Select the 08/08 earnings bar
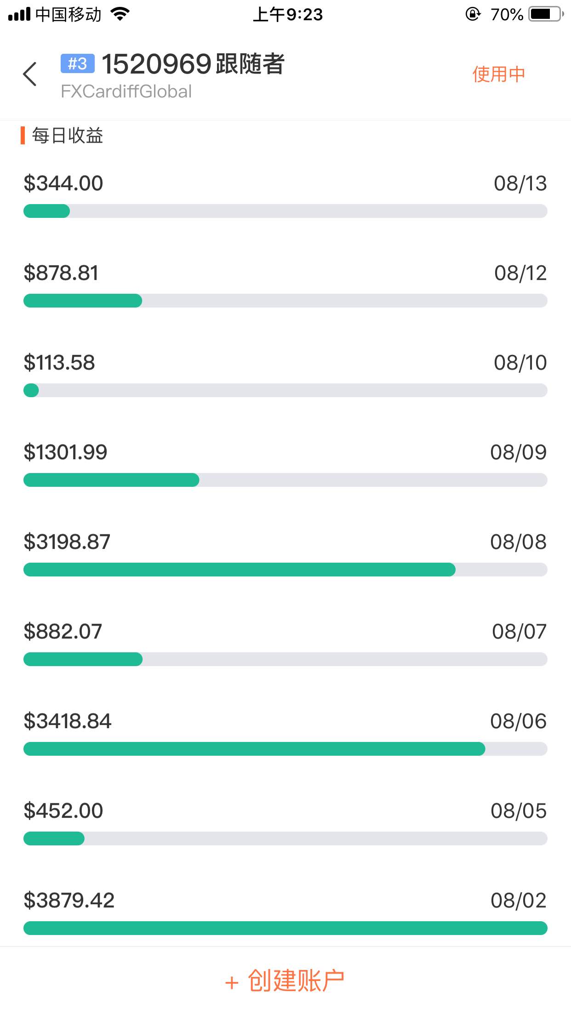 (x=285, y=570)
